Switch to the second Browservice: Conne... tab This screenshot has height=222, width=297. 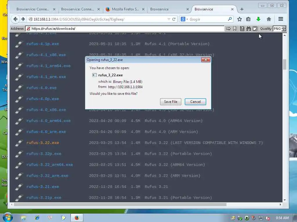(x=77, y=9)
